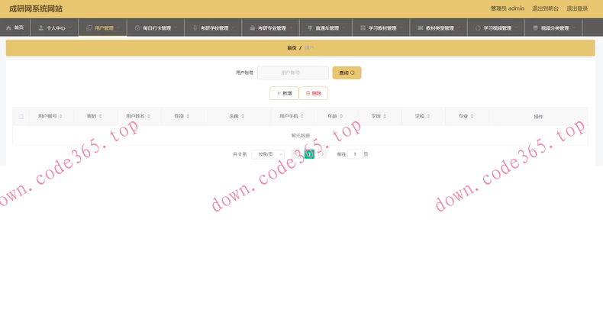
Task: Tick the select-all checkbox in table header
Action: coord(21,117)
